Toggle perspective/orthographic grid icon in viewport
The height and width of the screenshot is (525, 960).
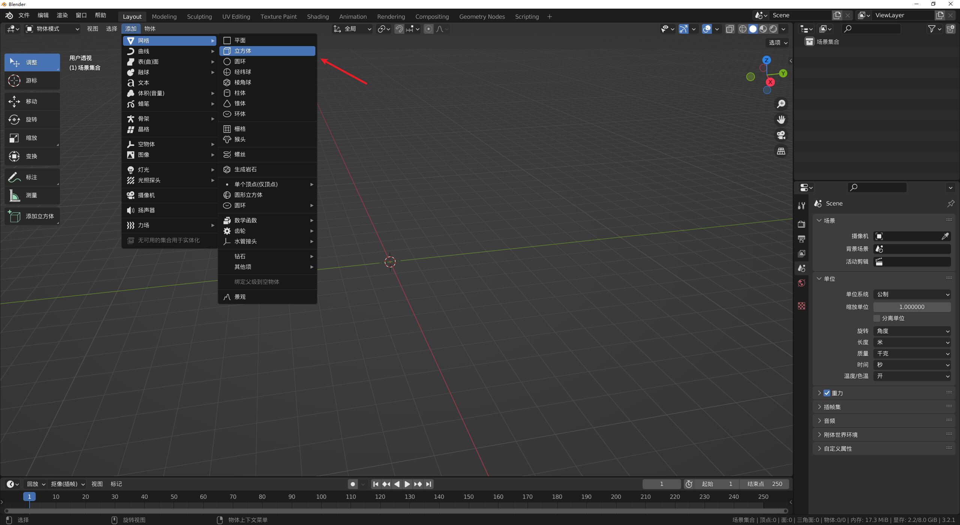(x=781, y=151)
